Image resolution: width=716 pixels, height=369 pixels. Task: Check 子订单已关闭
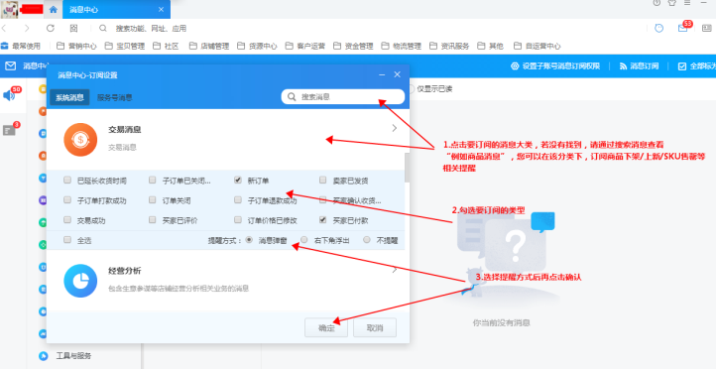point(153,181)
